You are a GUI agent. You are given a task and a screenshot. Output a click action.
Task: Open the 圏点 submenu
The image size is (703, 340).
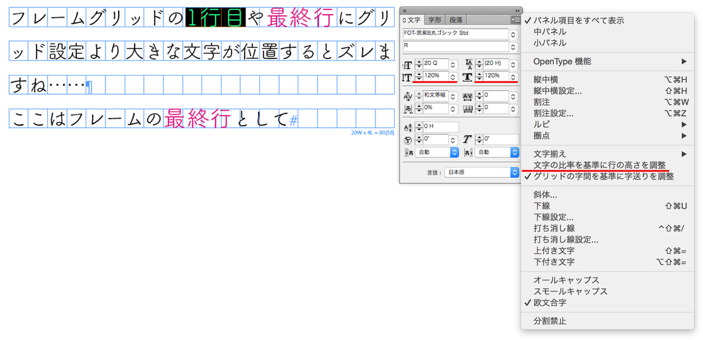[607, 135]
